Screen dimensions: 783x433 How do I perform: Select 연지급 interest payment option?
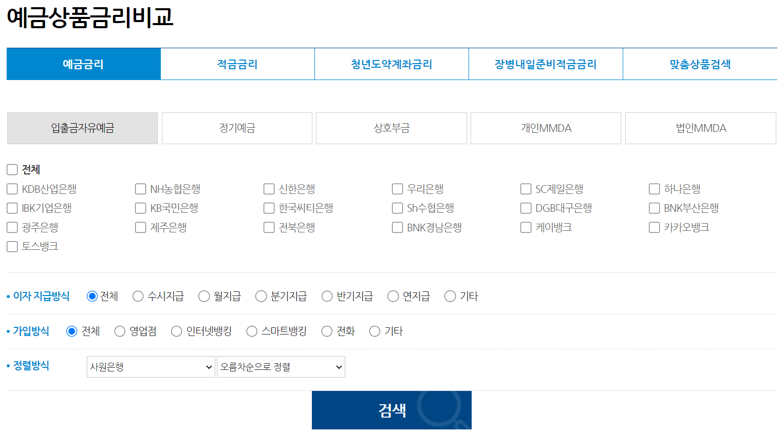(x=394, y=297)
